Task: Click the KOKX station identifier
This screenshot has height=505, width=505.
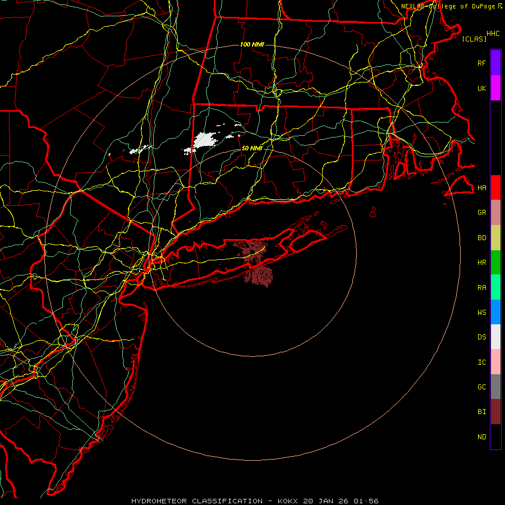Action: pyautogui.click(x=288, y=501)
